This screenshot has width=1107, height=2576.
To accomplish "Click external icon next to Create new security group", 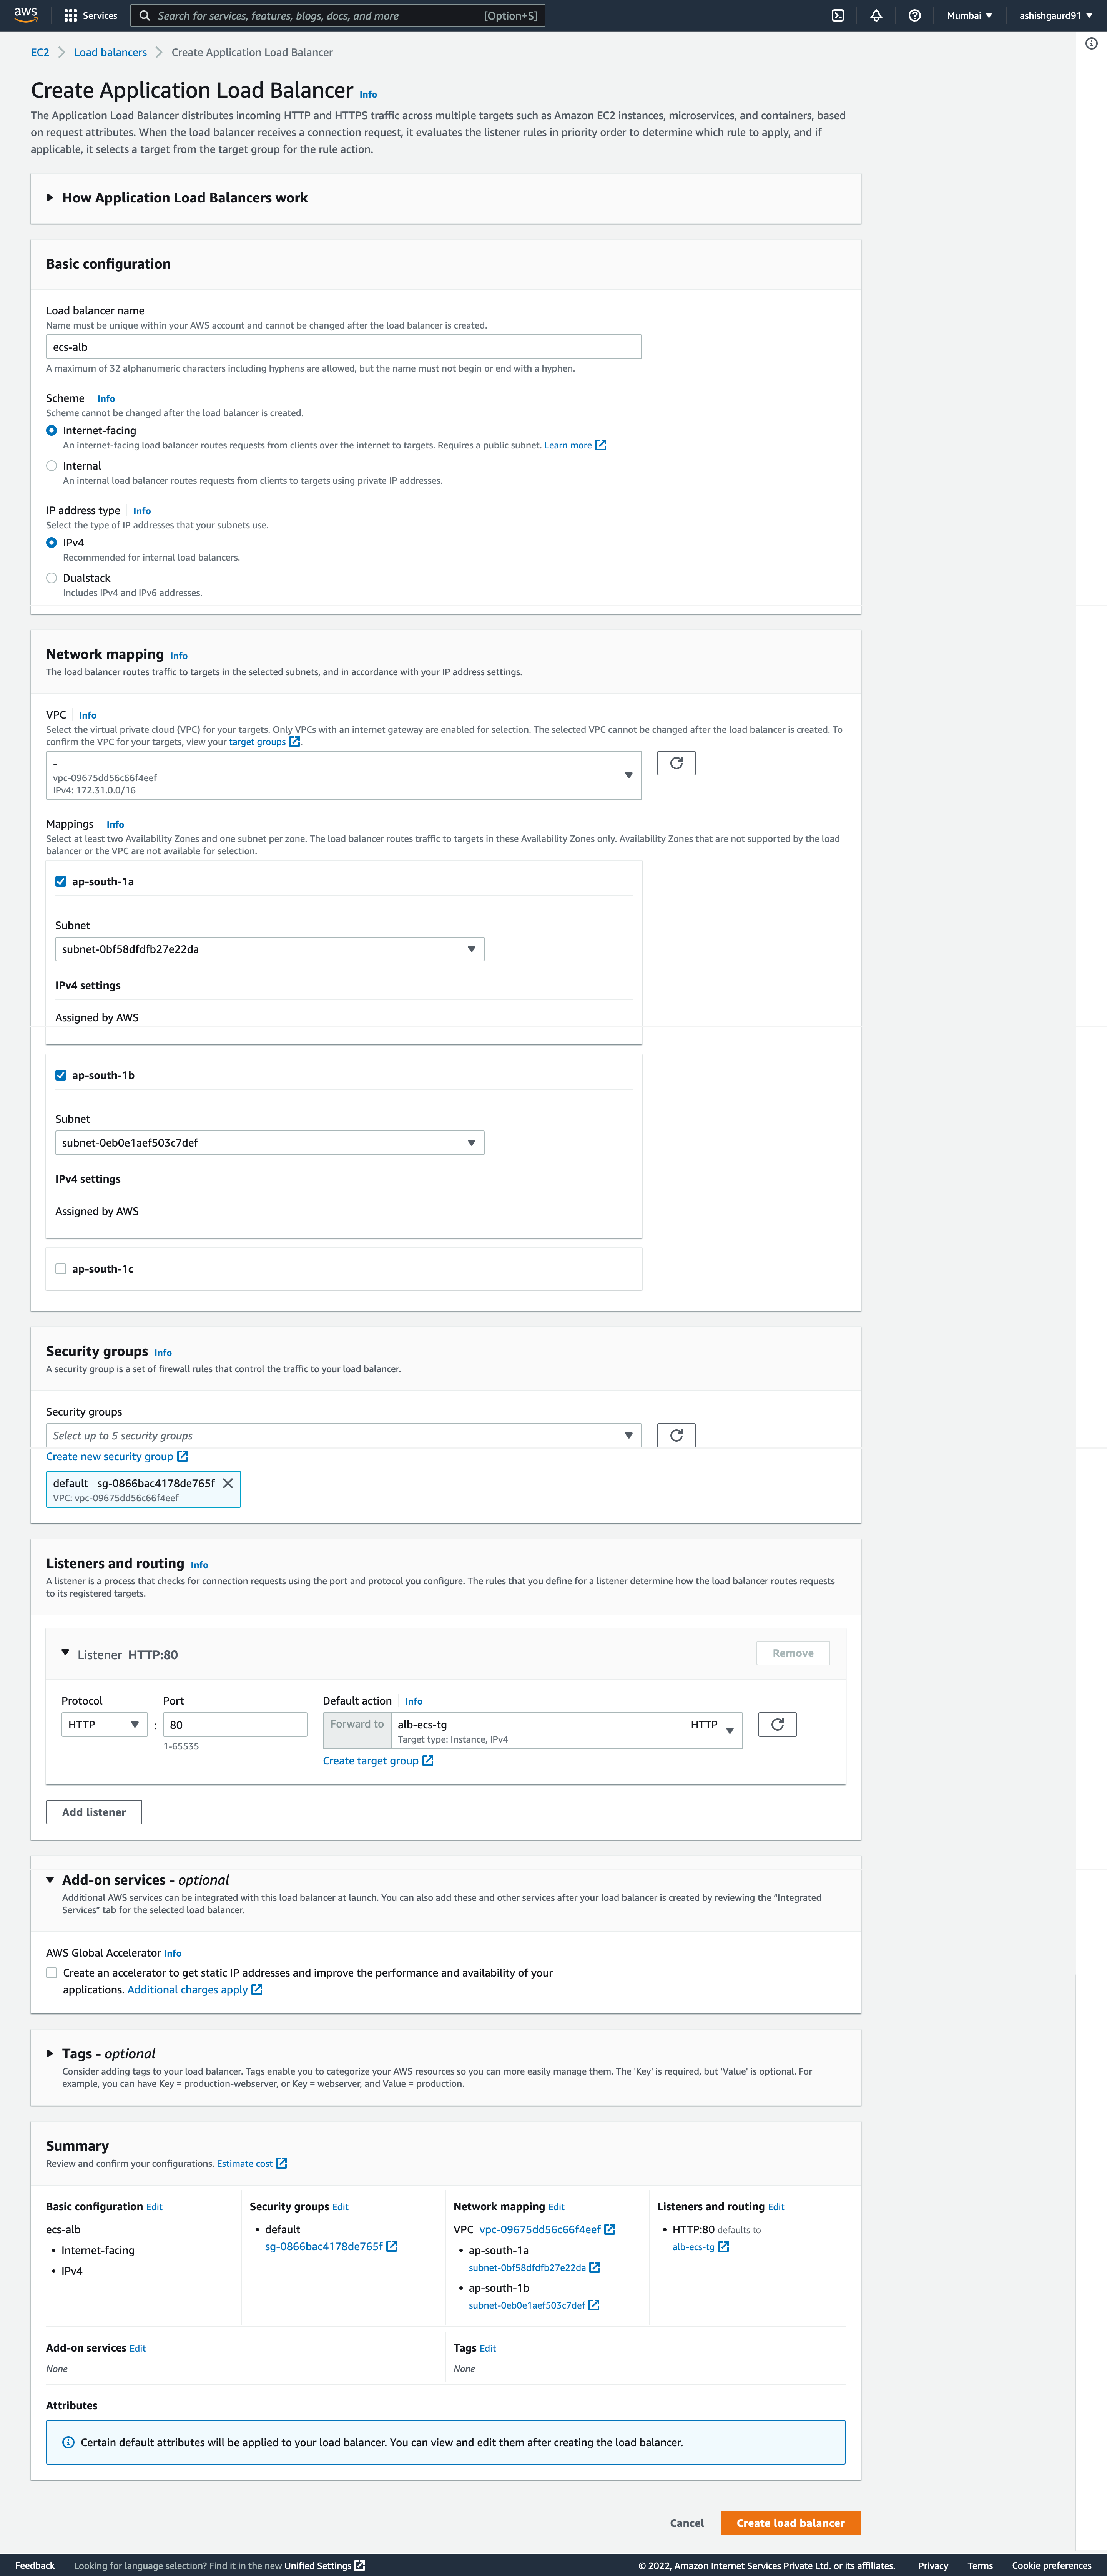I will click(183, 1456).
